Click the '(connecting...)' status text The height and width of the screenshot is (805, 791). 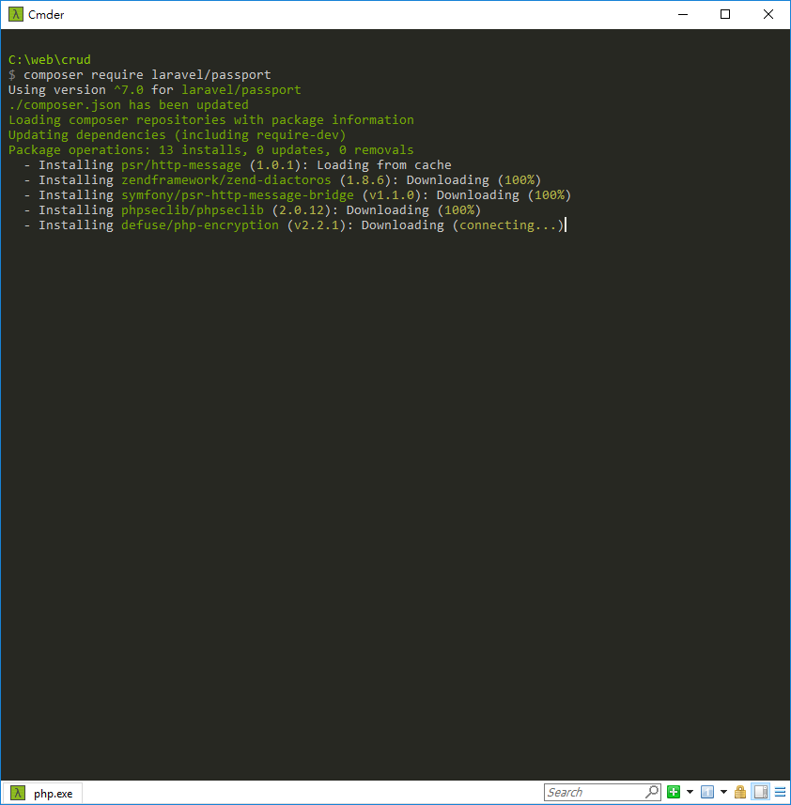tap(507, 224)
